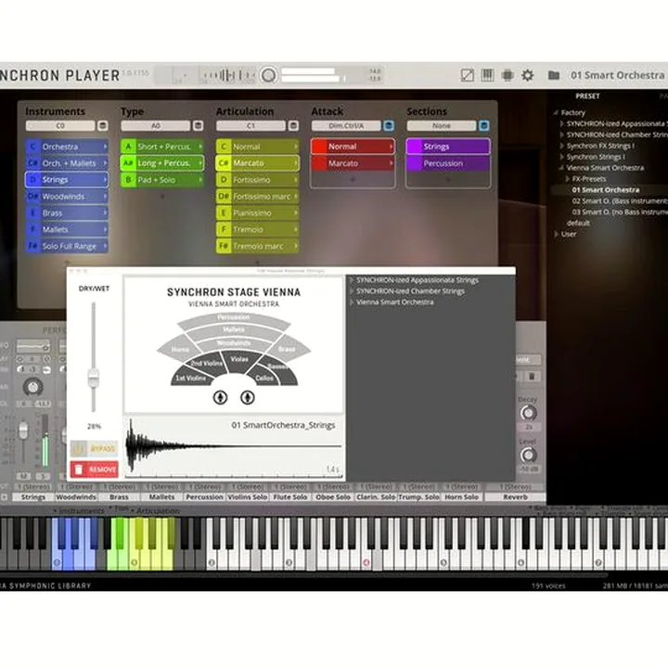Viewport: 668px width, 668px height.
Task: Select Pad + Solo type
Action: [x=161, y=180]
